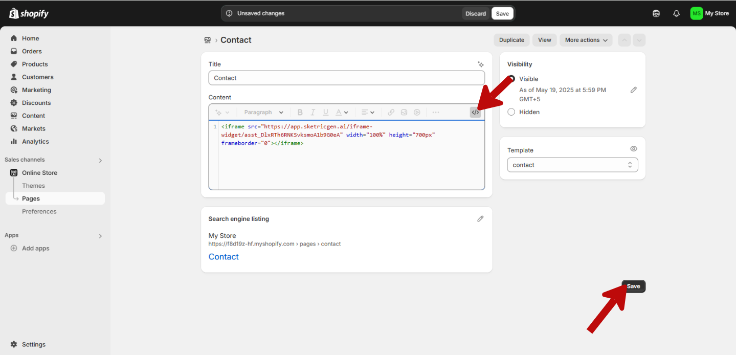Toggle the code view icon in editor toolbar
Image resolution: width=736 pixels, height=355 pixels.
pyautogui.click(x=475, y=112)
